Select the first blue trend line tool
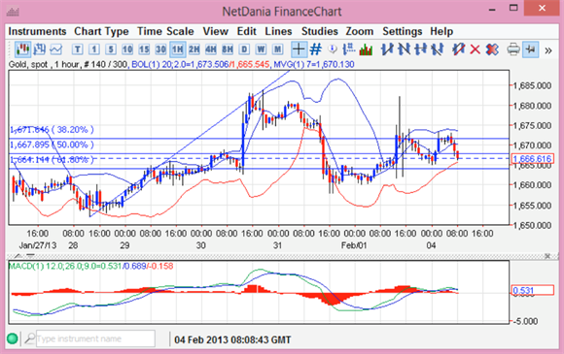Image resolution: width=564 pixels, height=354 pixels. point(387,49)
